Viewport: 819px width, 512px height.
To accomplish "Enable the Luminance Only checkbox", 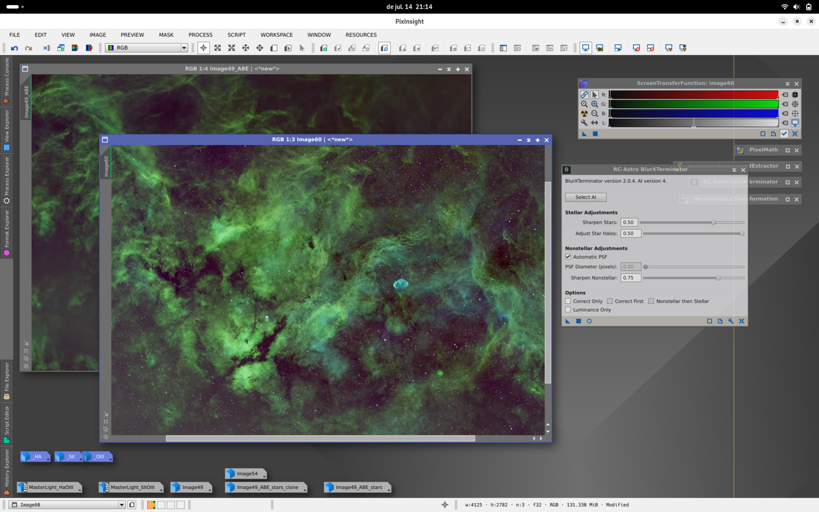I will coord(568,310).
